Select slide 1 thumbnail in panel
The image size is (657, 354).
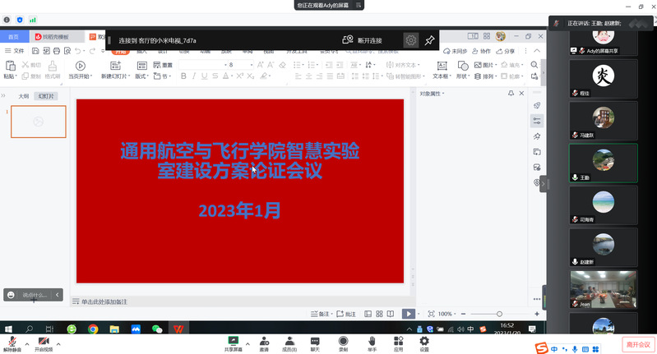point(38,122)
